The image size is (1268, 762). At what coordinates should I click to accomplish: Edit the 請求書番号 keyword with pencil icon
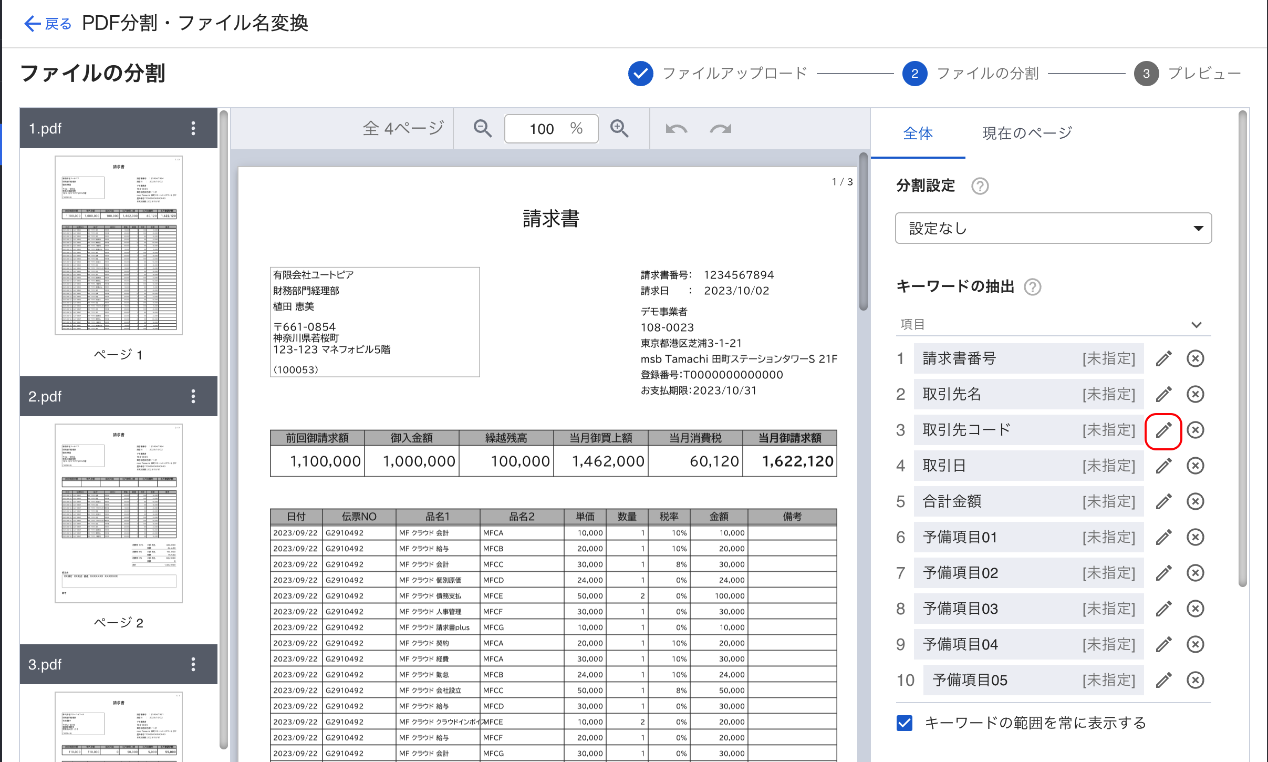[x=1163, y=358]
